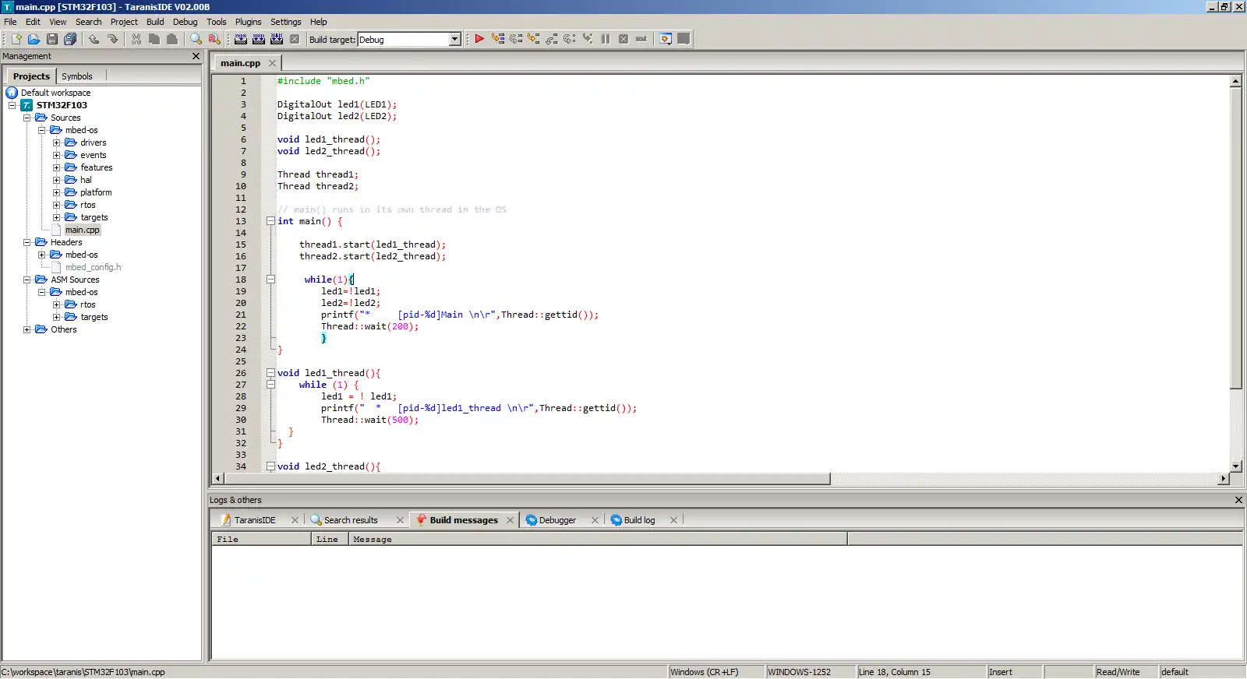Click the Open file folder icon
This screenshot has height=679, width=1247.
click(x=34, y=39)
